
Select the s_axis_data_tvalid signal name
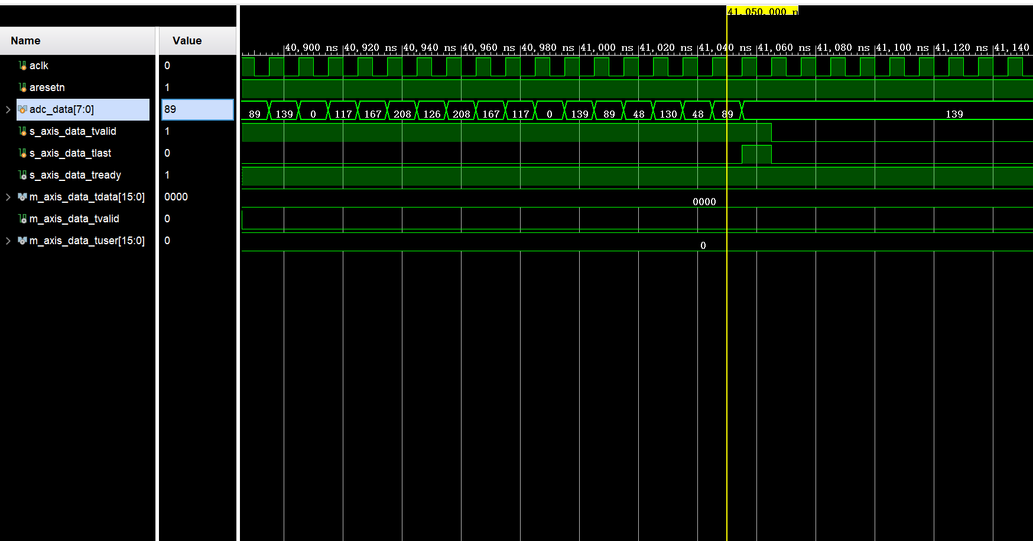[73, 131]
